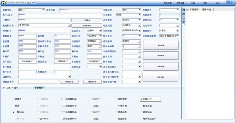The width and height of the screenshot is (236, 123).
Task: Open the 车牌颜色 dropdown
Action: (x=178, y=10)
